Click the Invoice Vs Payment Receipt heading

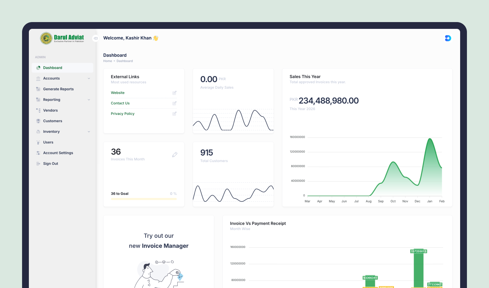coord(258,223)
